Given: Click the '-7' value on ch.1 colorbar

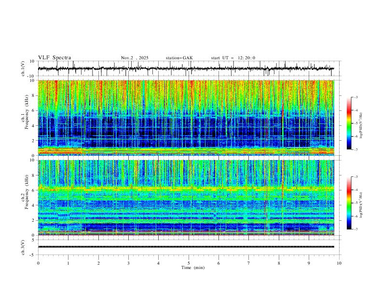Looking at the screenshot, I should (355, 149).
